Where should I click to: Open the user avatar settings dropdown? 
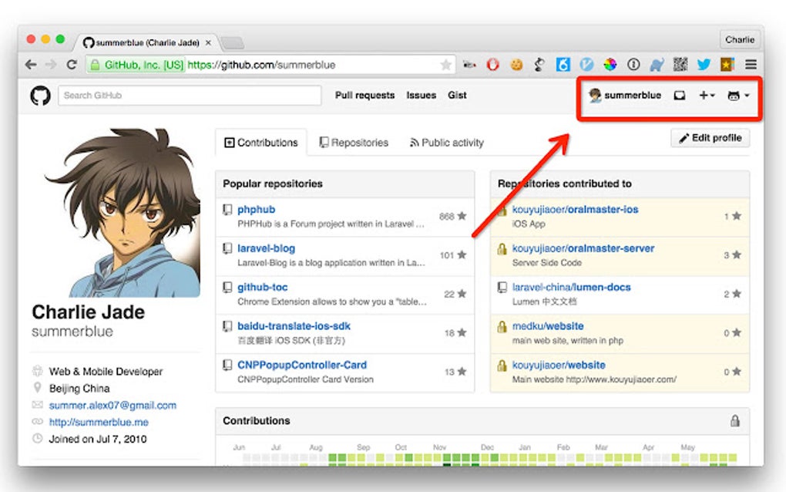(x=738, y=96)
